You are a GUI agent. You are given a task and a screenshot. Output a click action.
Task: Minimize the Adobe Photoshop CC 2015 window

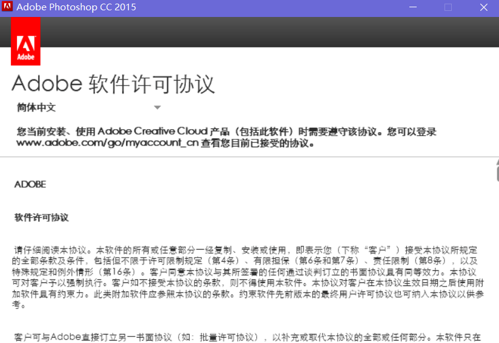[414, 8]
